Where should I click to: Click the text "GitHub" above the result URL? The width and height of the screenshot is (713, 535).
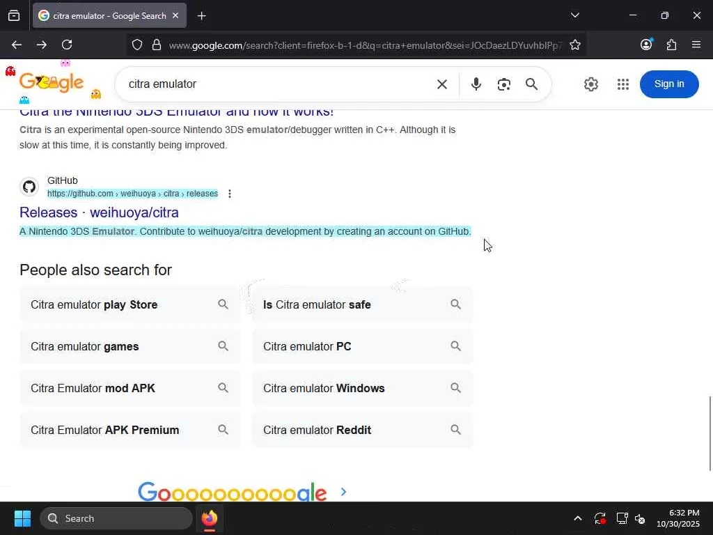coord(62,180)
